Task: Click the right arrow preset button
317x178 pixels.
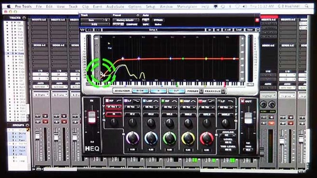Action: tap(218, 30)
